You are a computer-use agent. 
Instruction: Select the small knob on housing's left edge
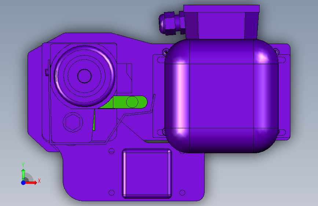[47, 72]
